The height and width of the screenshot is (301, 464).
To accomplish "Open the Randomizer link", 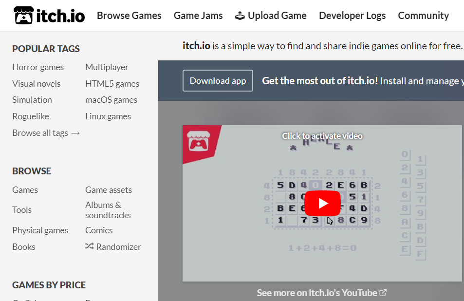I will click(113, 246).
